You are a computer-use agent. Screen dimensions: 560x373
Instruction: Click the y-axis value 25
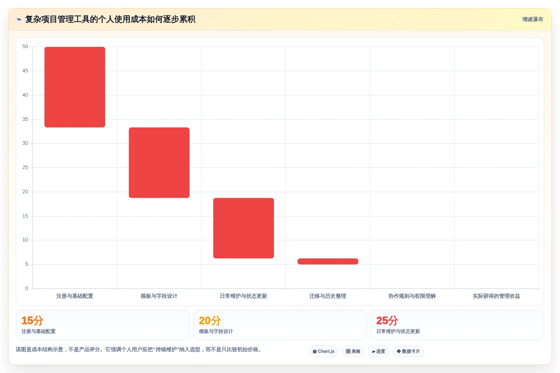(x=25, y=167)
